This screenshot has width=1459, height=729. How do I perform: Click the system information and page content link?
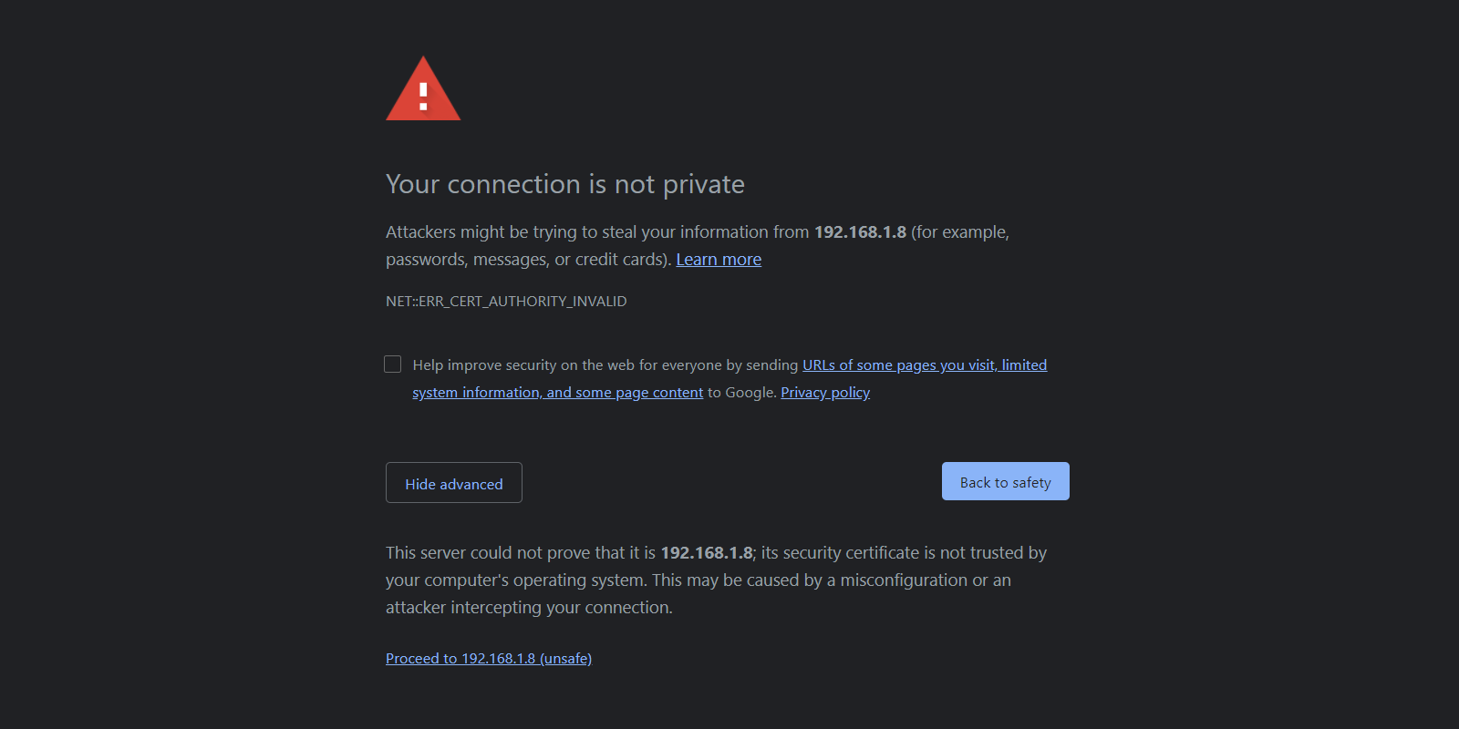558,392
